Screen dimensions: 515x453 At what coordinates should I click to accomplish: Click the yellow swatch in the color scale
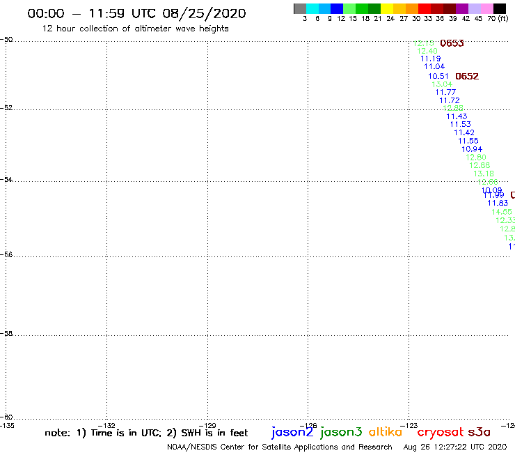pyautogui.click(x=387, y=8)
